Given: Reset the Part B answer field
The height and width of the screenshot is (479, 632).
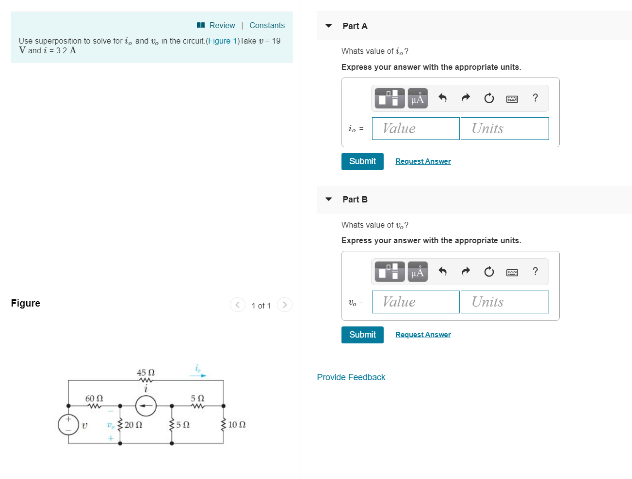Looking at the screenshot, I should 489,272.
